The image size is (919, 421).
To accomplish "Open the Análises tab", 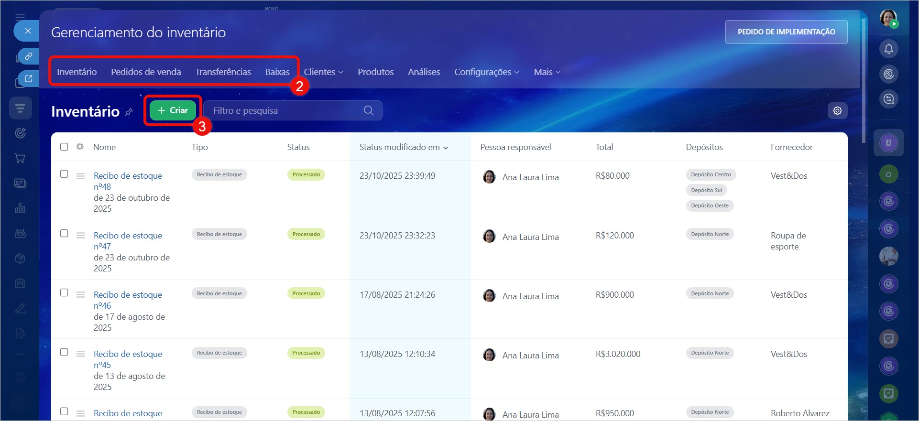I will (x=424, y=72).
